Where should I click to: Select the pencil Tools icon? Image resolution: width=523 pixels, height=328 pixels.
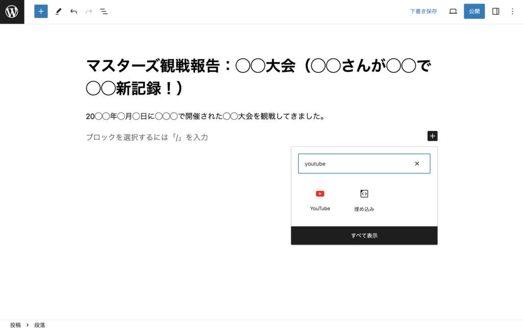58,11
